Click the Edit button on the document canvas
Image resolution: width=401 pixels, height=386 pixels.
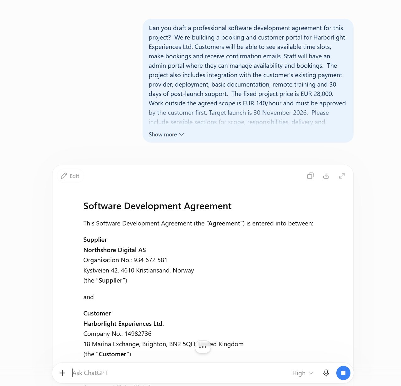click(x=70, y=176)
